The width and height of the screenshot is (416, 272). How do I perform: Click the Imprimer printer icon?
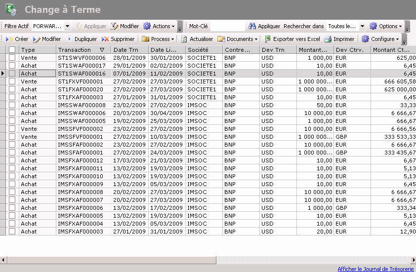tap(328, 39)
